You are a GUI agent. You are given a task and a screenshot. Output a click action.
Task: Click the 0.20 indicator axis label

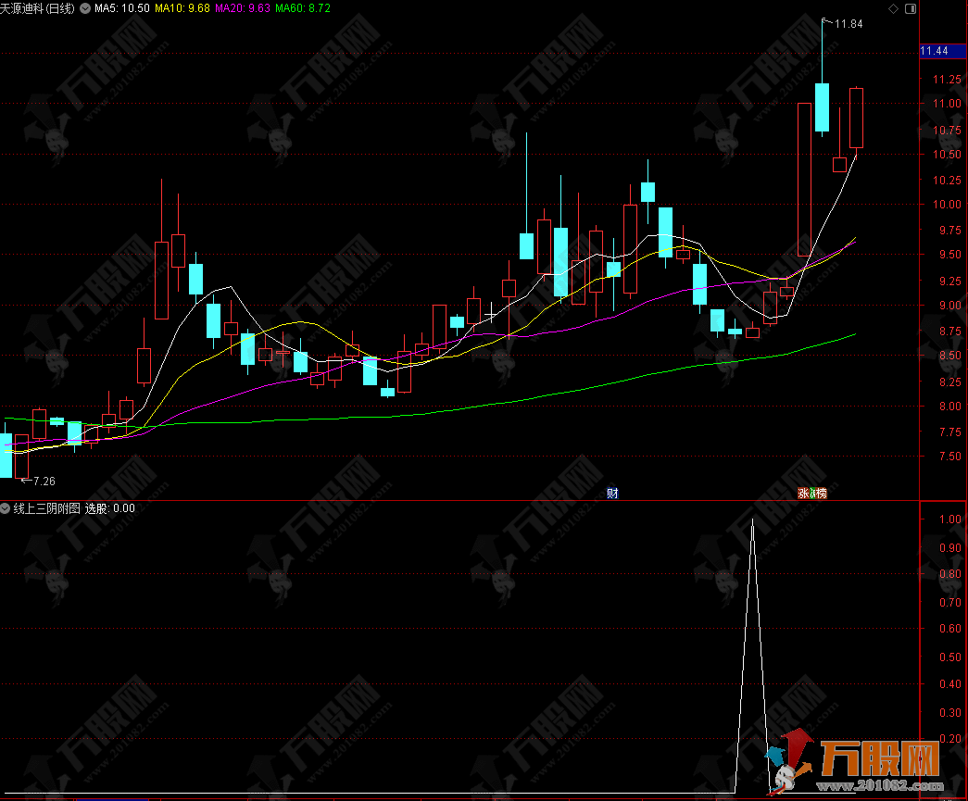pyautogui.click(x=949, y=739)
